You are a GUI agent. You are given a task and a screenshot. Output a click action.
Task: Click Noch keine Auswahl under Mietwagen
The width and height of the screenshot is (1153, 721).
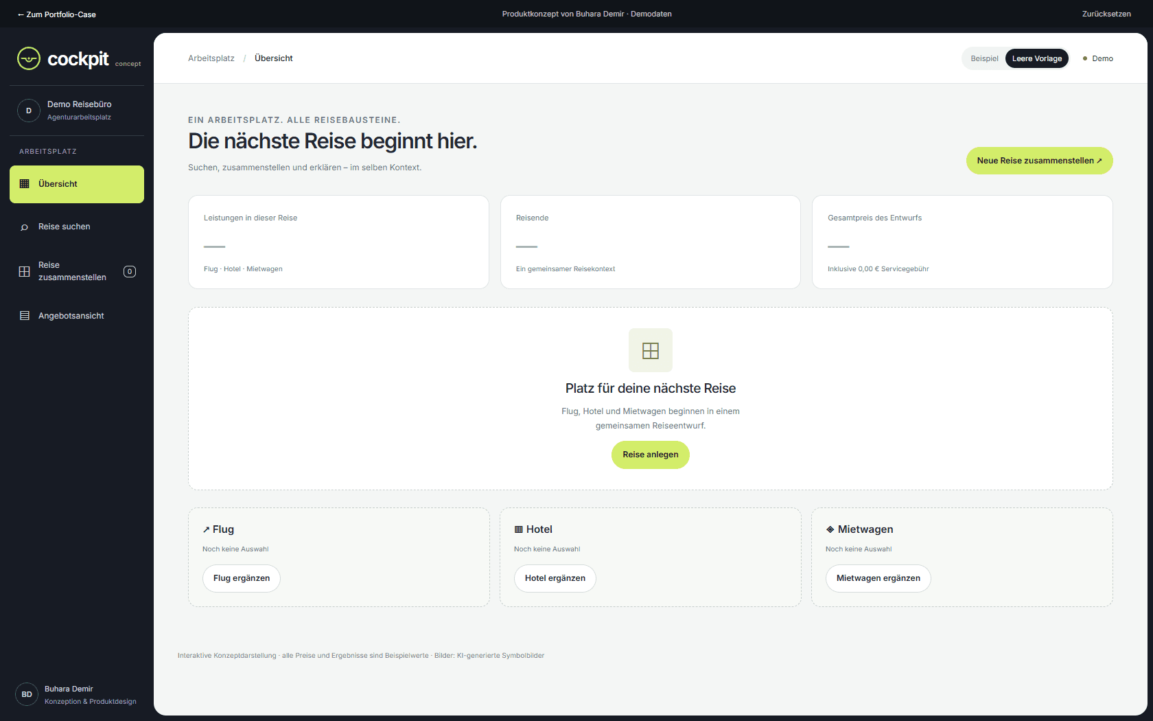859,549
